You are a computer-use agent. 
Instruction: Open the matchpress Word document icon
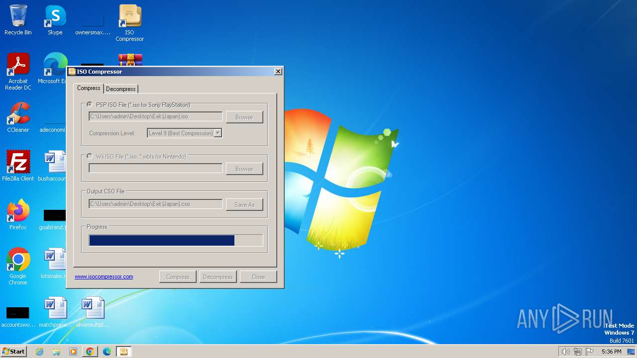[55, 312]
